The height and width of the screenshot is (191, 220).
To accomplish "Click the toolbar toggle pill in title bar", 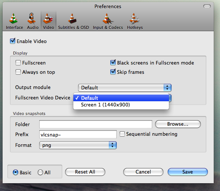I will point(207,6).
